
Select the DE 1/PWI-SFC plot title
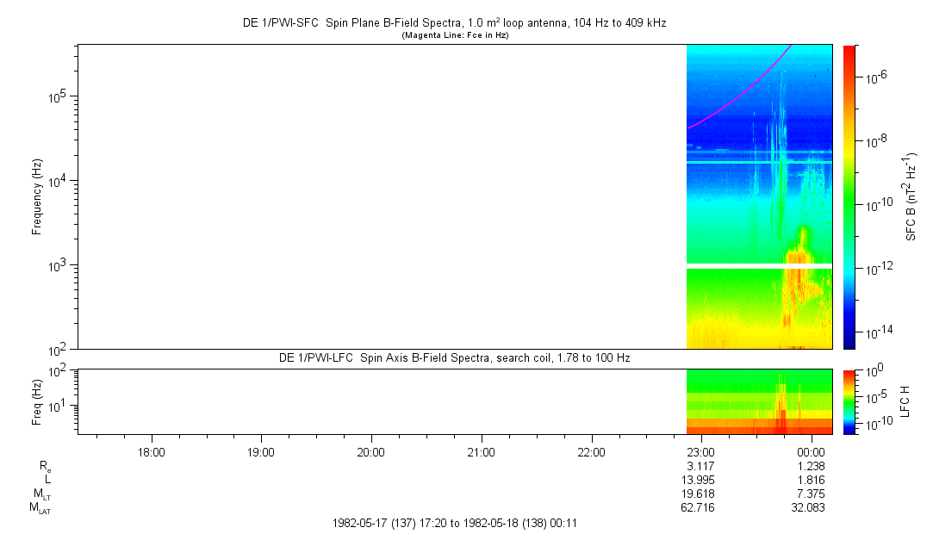[x=455, y=24]
